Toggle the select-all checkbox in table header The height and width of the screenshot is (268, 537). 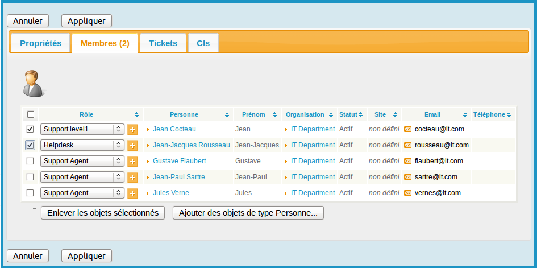pyautogui.click(x=31, y=114)
